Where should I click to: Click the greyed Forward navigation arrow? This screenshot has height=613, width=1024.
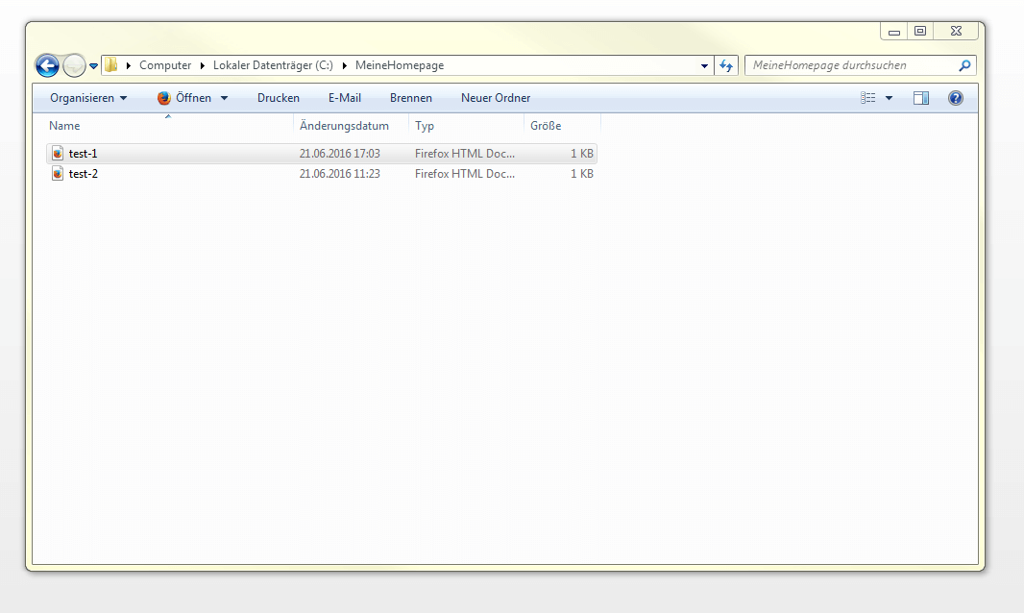click(x=74, y=65)
